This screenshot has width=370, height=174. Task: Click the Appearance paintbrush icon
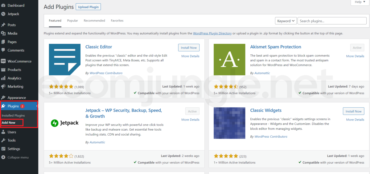pyautogui.click(x=3, y=98)
